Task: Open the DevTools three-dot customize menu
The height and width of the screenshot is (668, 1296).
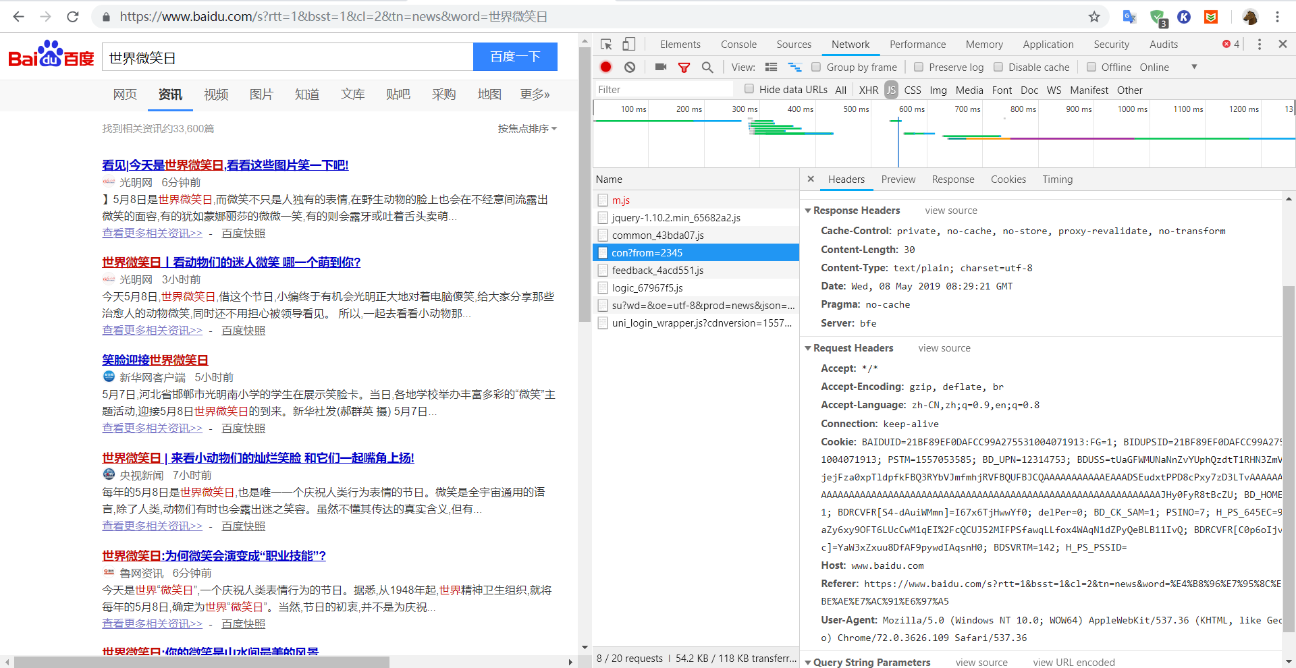Action: (1259, 45)
